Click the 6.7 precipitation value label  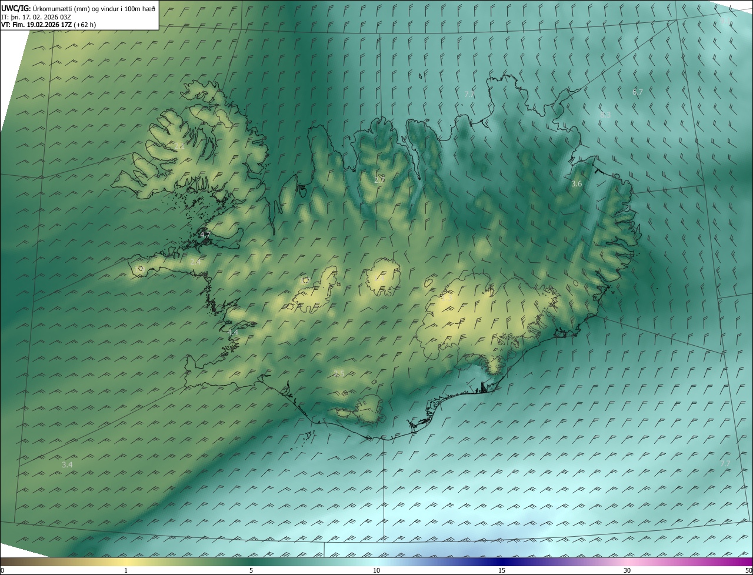pyautogui.click(x=638, y=92)
